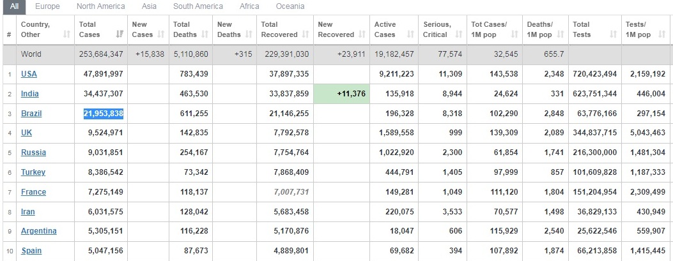
Task: Click the World row label
Action: [x=31, y=54]
